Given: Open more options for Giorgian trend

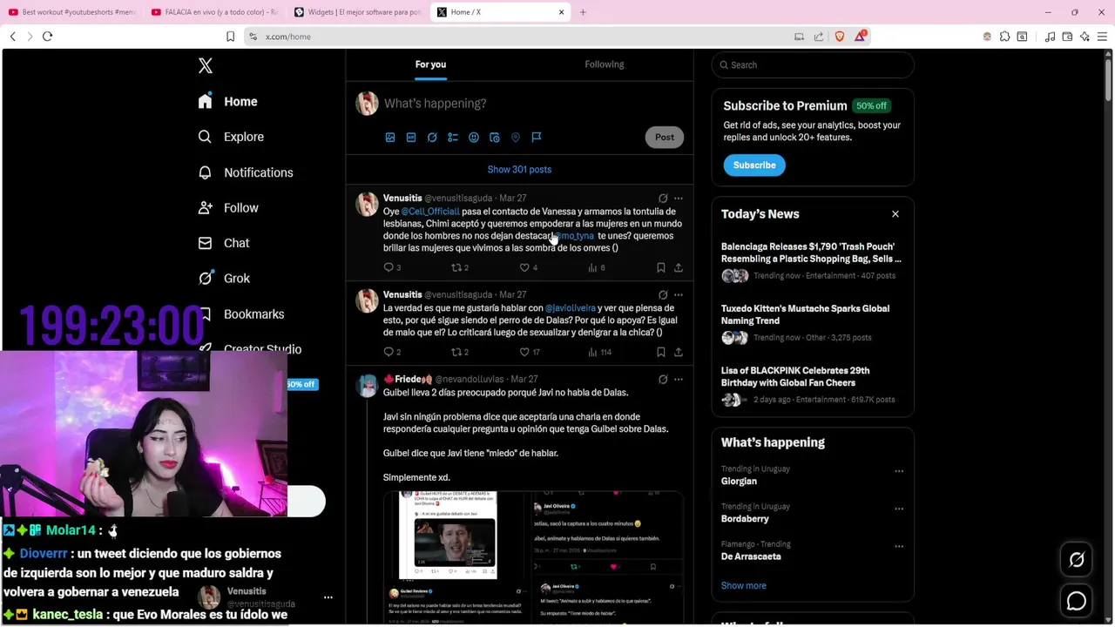Looking at the screenshot, I should [899, 472].
